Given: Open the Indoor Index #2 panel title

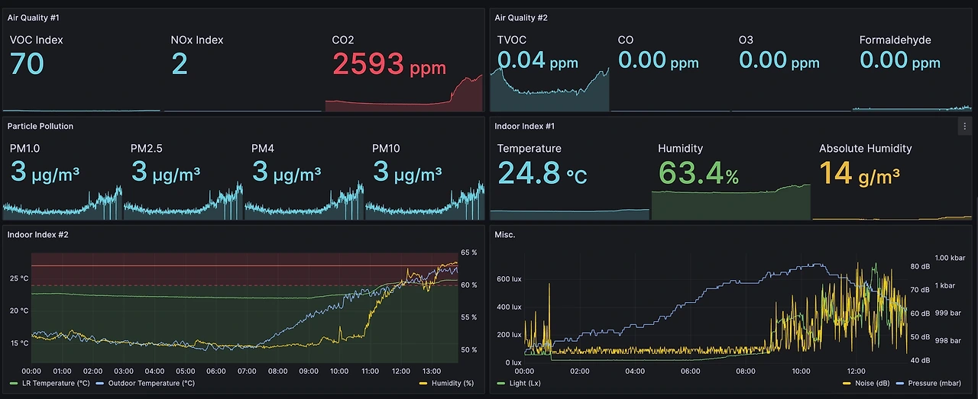Looking at the screenshot, I should (38, 234).
